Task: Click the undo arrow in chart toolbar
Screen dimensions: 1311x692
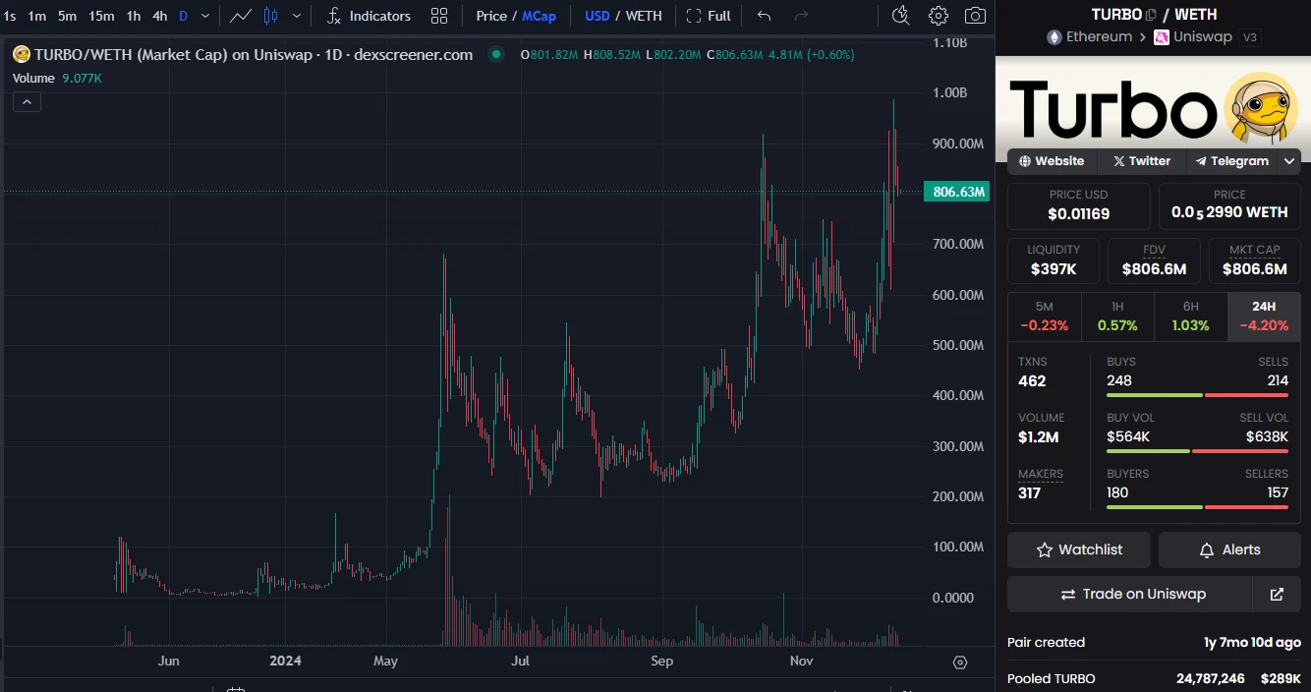Action: 765,16
